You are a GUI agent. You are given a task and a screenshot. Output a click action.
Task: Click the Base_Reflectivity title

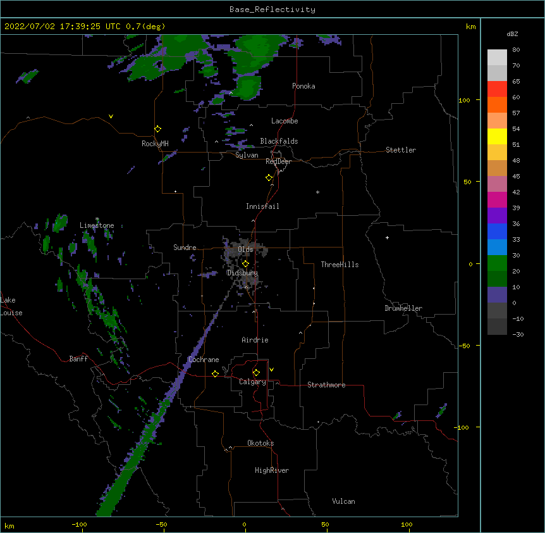coord(272,9)
